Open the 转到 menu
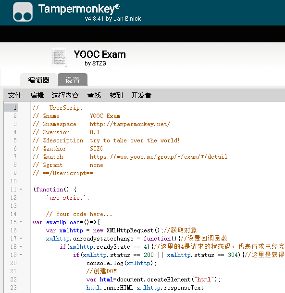Viewport: 285px width, 293px height. pyautogui.click(x=116, y=95)
